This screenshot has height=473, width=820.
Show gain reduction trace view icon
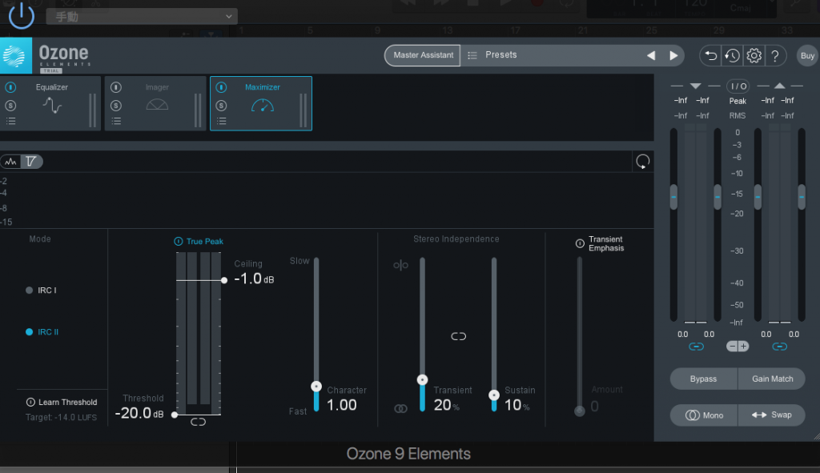pyautogui.click(x=31, y=162)
